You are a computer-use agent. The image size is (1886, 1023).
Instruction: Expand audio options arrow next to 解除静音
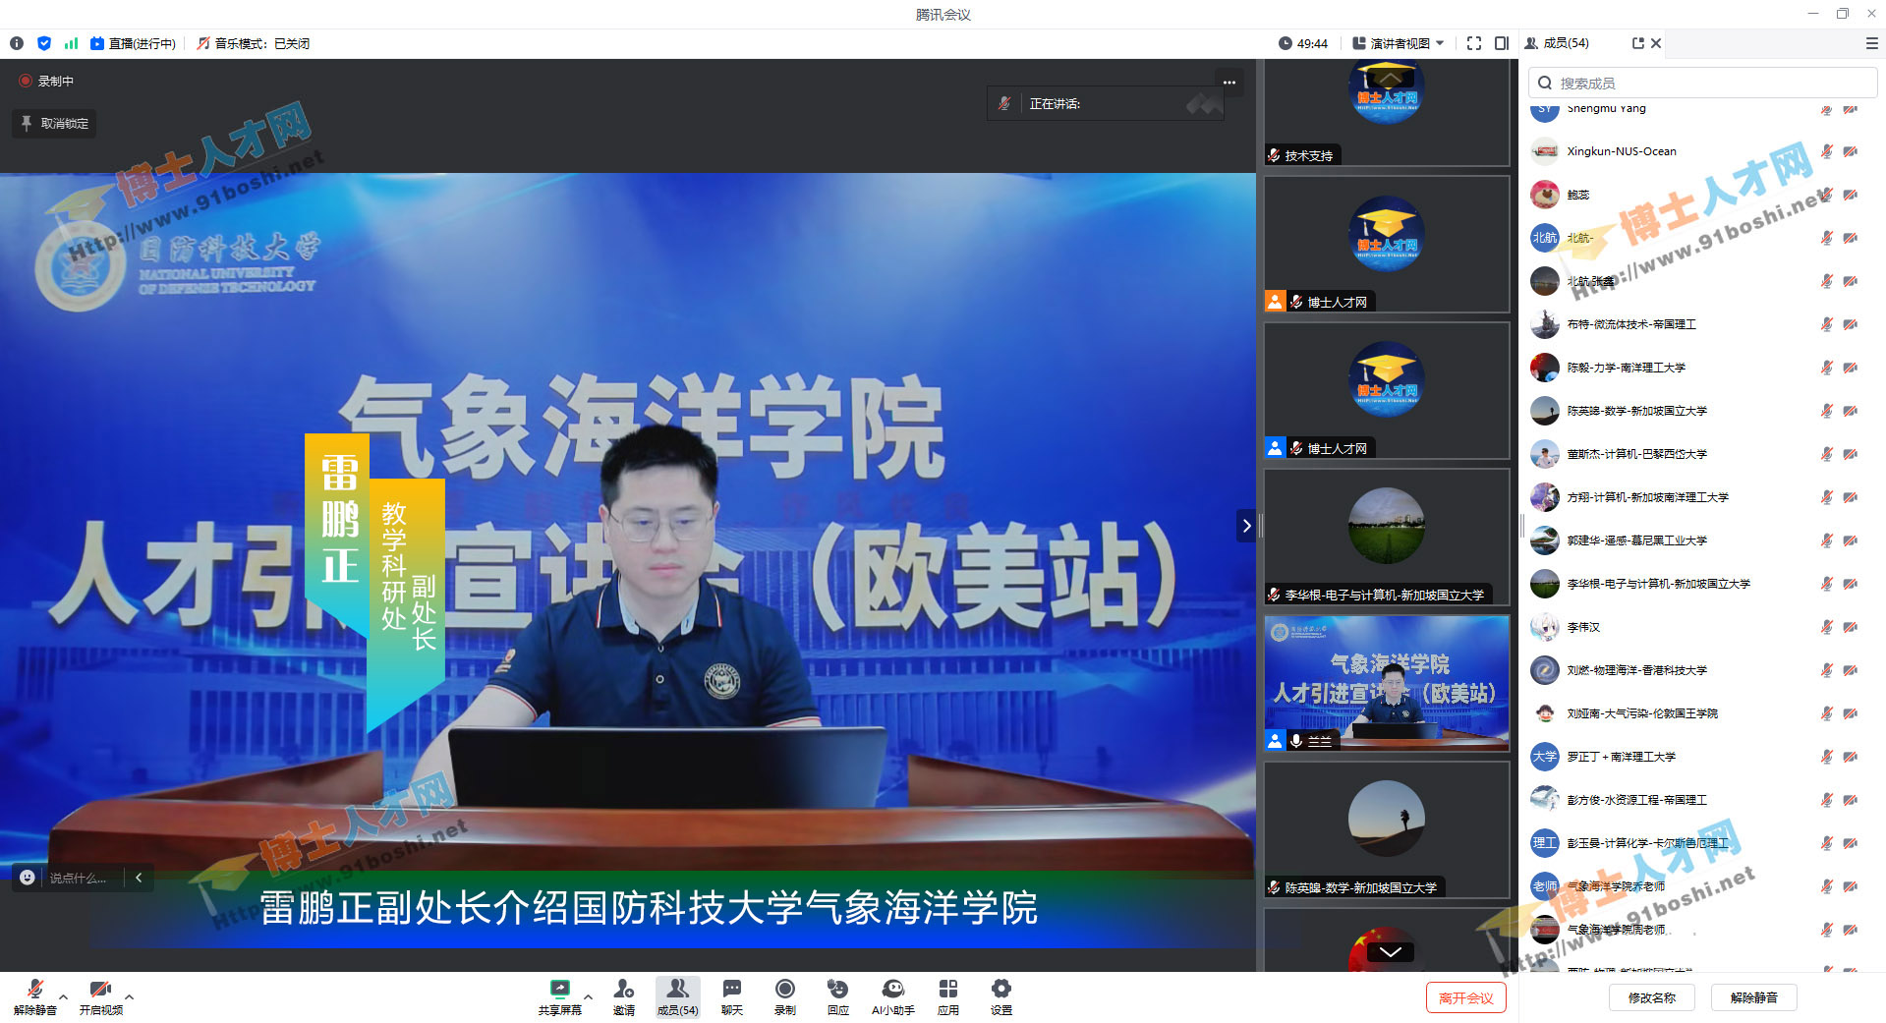[64, 995]
